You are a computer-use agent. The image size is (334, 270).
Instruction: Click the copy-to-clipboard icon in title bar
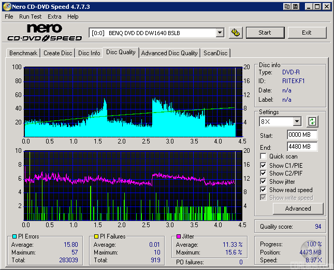click(x=287, y=7)
